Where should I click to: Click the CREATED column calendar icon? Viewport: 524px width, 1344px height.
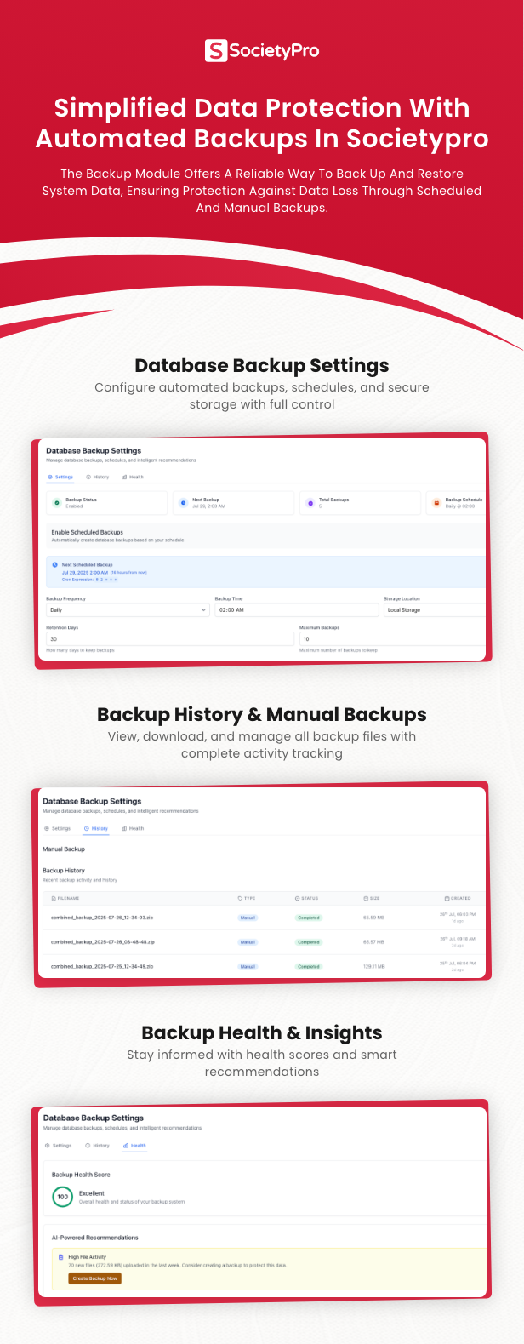click(x=447, y=898)
